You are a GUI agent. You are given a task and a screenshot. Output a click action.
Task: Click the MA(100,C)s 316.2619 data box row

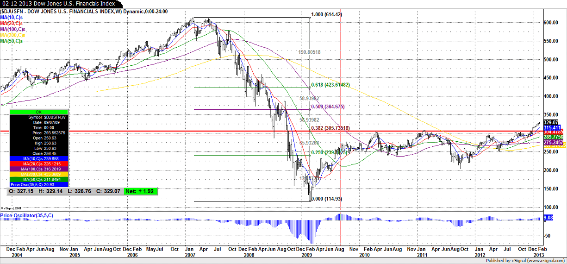(x=39, y=169)
